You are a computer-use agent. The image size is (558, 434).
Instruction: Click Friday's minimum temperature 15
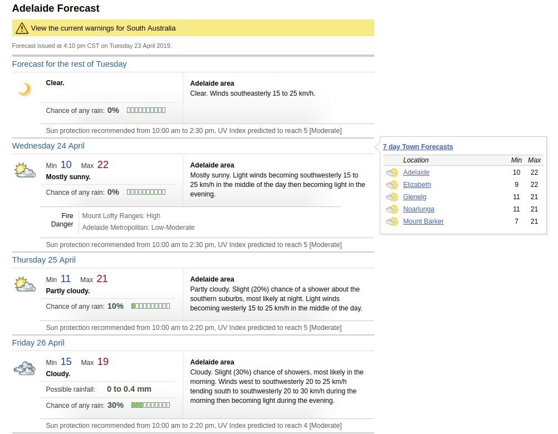(x=66, y=362)
